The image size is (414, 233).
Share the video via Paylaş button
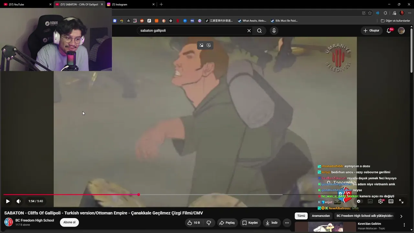click(x=227, y=223)
